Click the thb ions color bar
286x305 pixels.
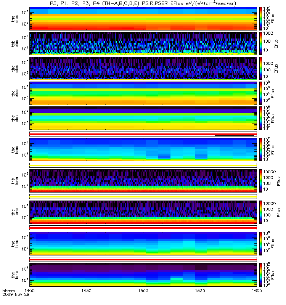click(261, 181)
